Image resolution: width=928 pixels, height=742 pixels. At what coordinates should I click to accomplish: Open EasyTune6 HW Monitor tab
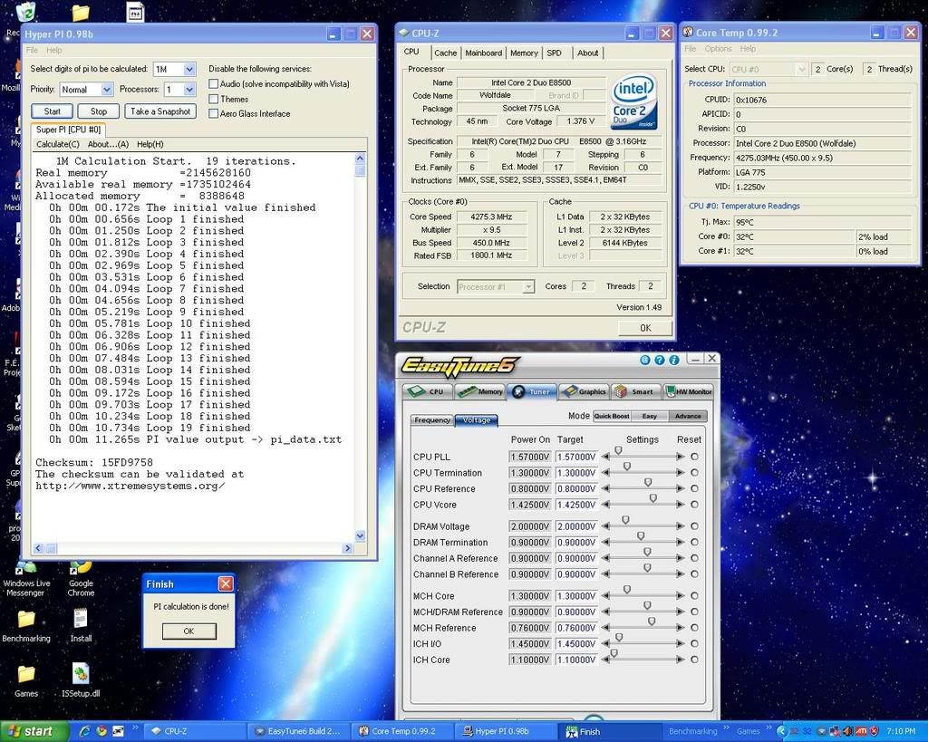click(688, 391)
